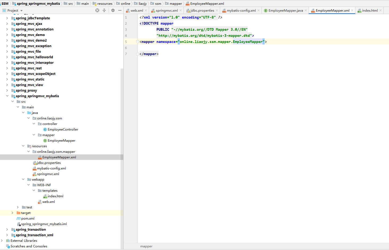Close the EmployeeMapper.xml editor tab
389x250 pixels.
pos(352,11)
